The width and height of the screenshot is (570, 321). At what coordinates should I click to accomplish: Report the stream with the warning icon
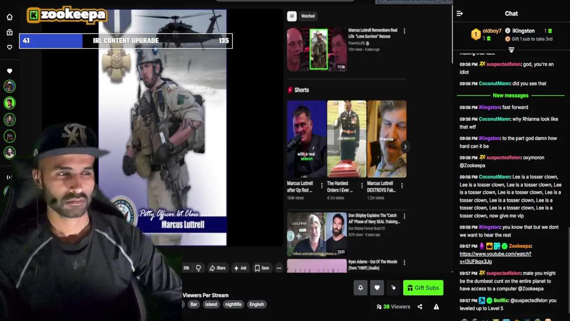tap(436, 307)
